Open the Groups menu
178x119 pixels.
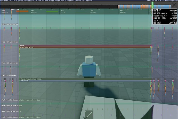pyautogui.click(x=20, y=1)
